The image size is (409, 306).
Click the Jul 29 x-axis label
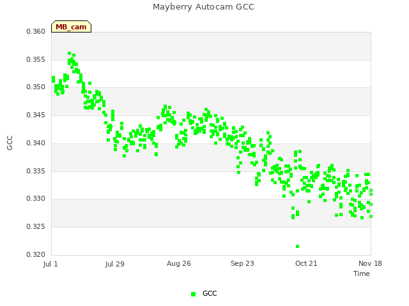tap(115, 264)
